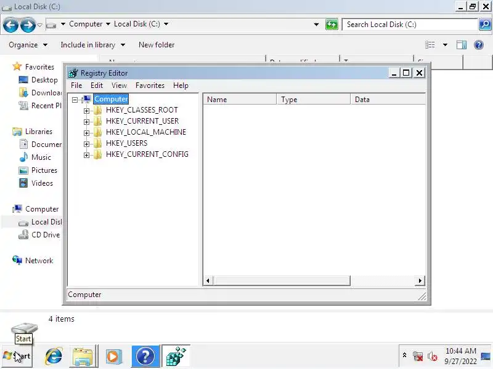Viewport: 493px width, 369px height.
Task: Open the recent pages dropdown arrow
Action: click(x=39, y=25)
